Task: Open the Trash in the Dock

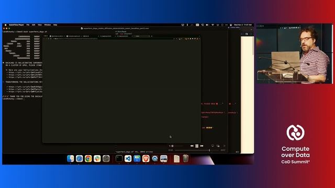Action: coord(186,159)
